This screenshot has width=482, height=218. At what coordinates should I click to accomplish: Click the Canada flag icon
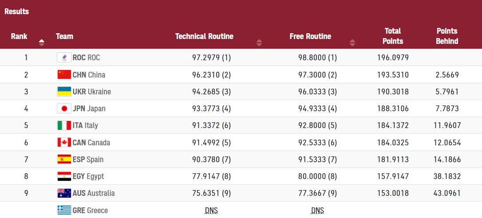coord(64,143)
